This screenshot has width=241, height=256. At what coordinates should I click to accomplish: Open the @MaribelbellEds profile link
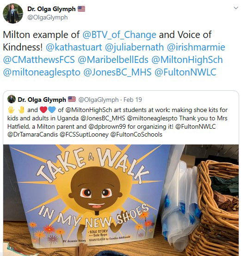pos(113,60)
